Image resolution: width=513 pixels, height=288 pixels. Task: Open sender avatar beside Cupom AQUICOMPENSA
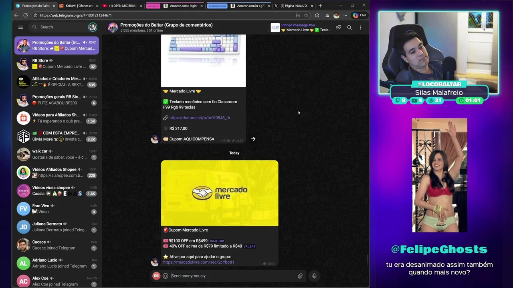(155, 139)
